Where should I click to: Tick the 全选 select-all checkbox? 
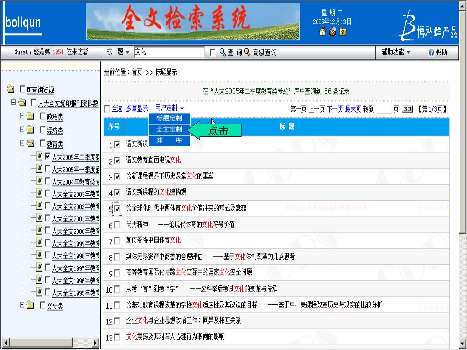pyautogui.click(x=107, y=109)
